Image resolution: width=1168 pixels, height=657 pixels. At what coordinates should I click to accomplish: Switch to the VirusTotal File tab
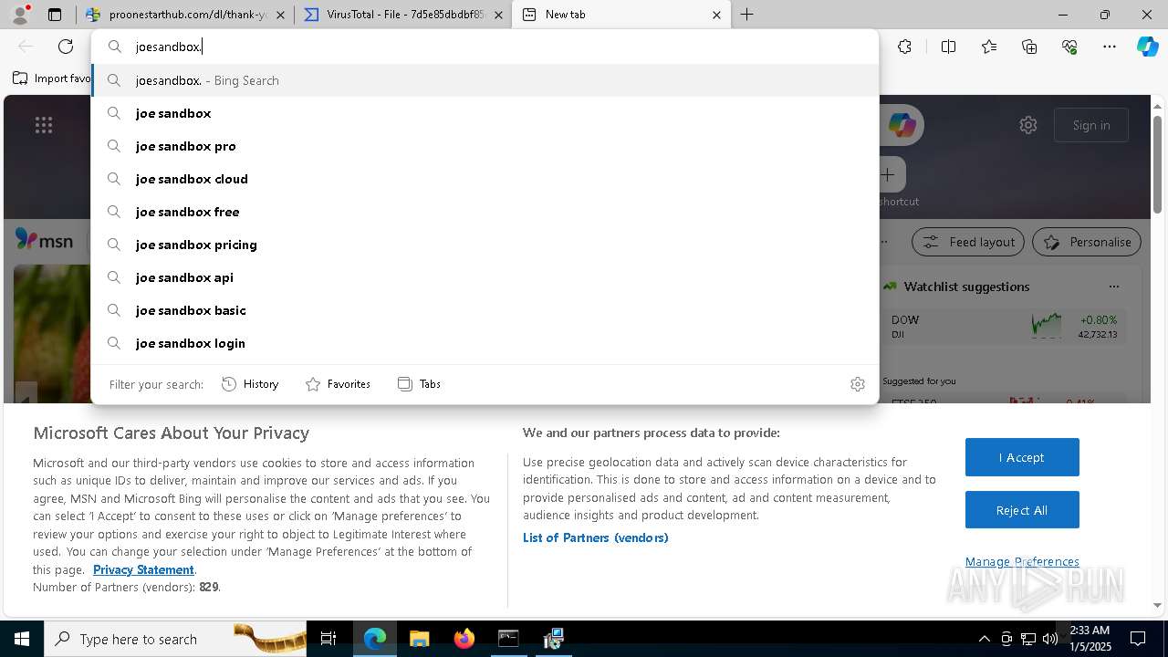tap(402, 15)
